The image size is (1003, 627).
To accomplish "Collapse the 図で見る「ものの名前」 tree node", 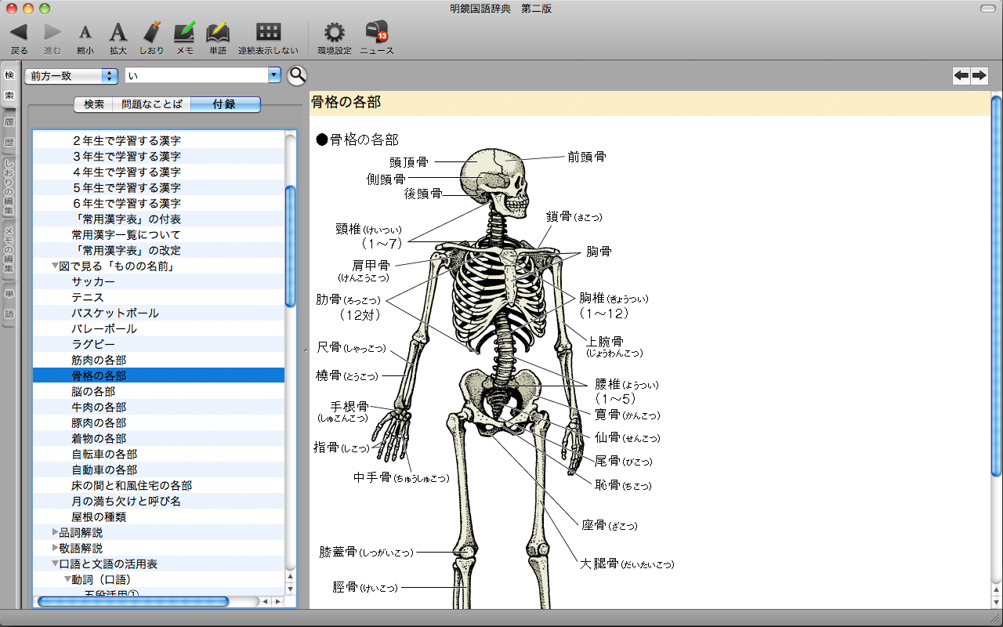I will point(55,266).
